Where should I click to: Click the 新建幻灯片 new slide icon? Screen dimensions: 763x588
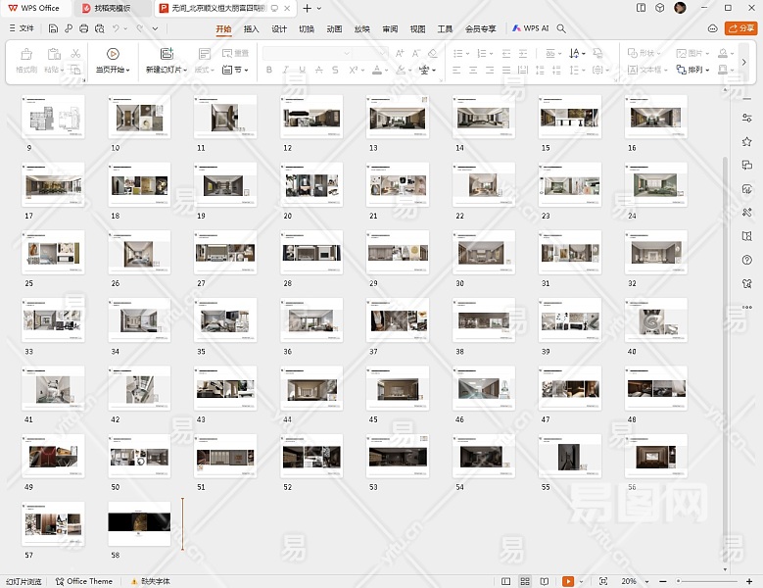[x=167, y=54]
